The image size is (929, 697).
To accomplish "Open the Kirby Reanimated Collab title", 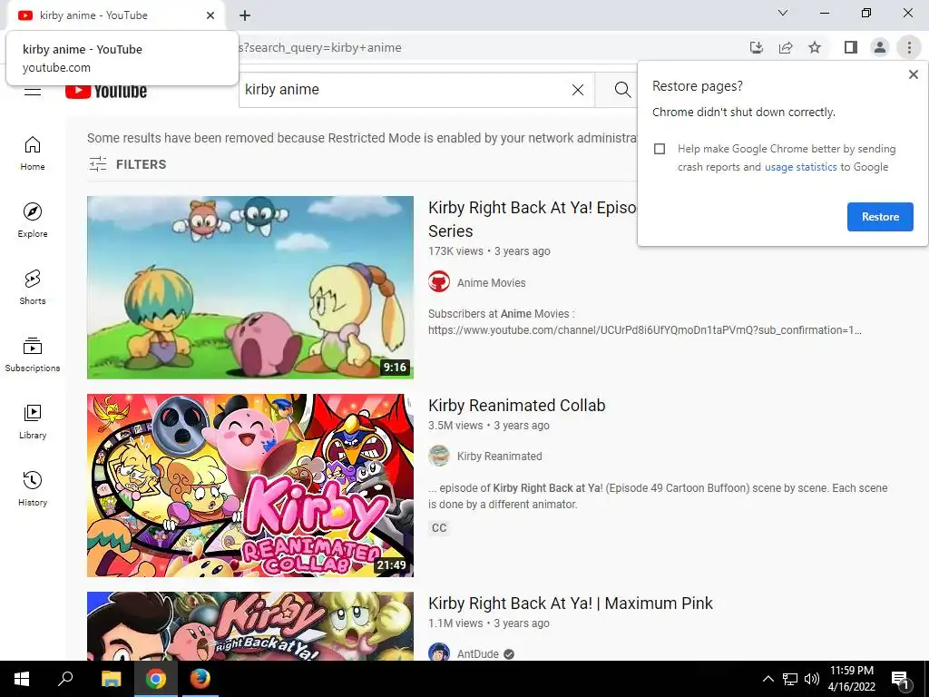I will (x=516, y=406).
